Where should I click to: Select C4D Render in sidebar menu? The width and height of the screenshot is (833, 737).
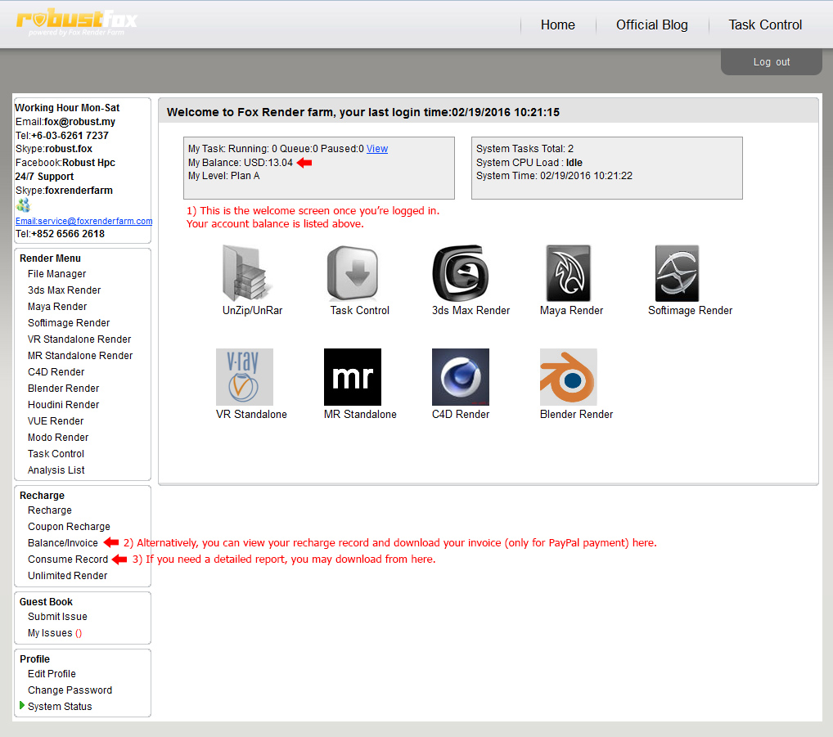click(56, 372)
